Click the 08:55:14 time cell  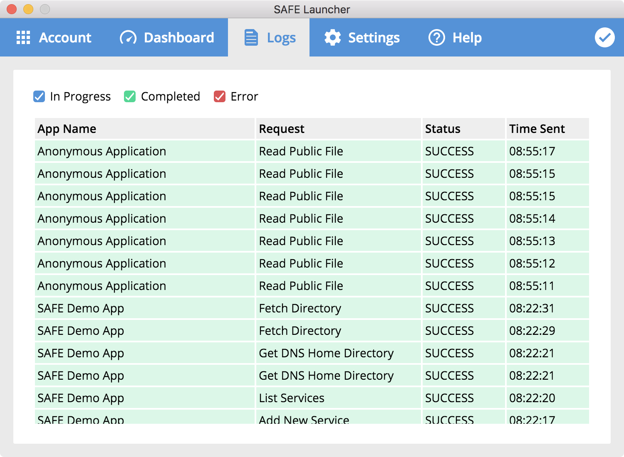coord(548,219)
